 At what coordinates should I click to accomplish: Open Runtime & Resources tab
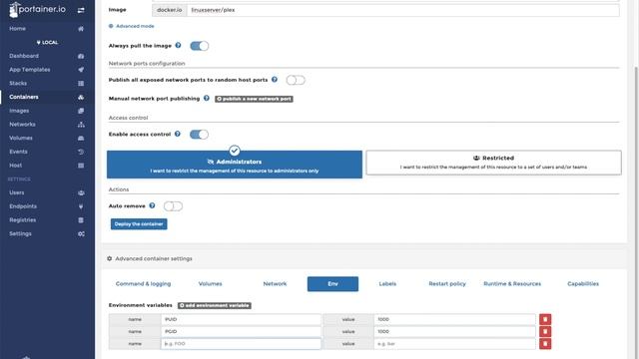(x=512, y=283)
